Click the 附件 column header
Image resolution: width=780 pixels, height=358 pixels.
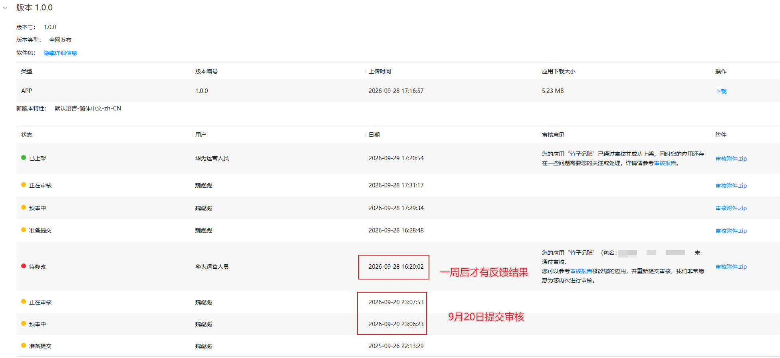[721, 135]
